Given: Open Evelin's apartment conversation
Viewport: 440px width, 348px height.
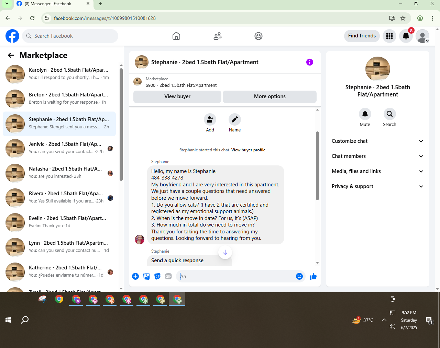Looking at the screenshot, I should tap(59, 222).
